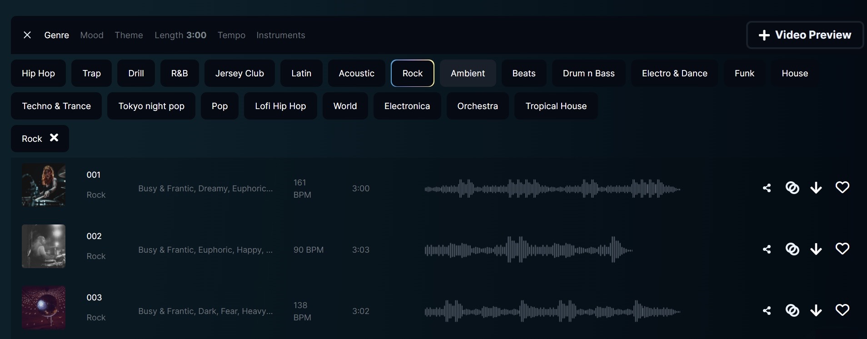Click the Video Preview button
The height and width of the screenshot is (339, 867).
805,35
